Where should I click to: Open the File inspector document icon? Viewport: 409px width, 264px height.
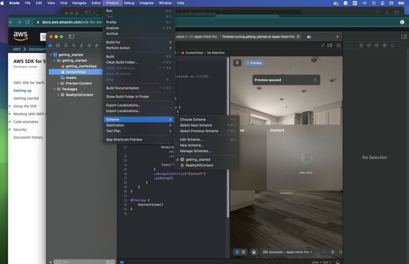pyautogui.click(x=361, y=45)
